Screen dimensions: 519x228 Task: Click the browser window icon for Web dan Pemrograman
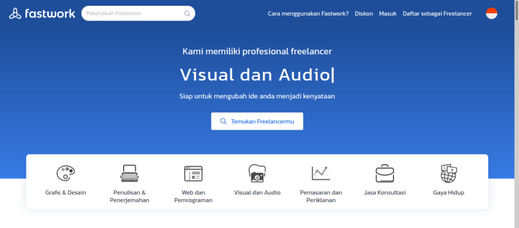click(x=193, y=173)
